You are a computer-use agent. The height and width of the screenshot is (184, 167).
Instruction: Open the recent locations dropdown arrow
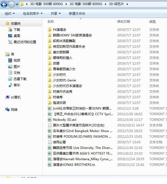pos(17,5)
